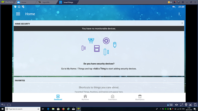The image size is (198, 111).
Task: Click the FAVORITES section header
Action: 20,81
